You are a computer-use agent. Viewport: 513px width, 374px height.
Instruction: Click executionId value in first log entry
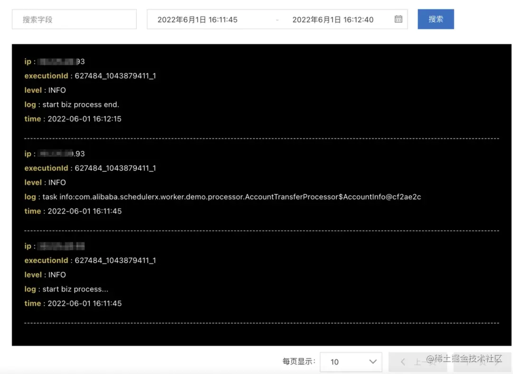click(115, 76)
